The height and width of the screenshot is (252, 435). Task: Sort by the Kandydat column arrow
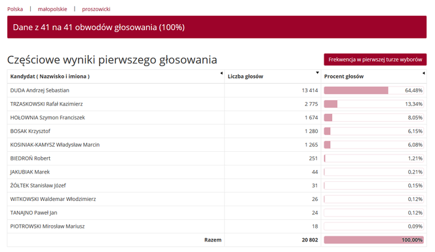pos(221,73)
